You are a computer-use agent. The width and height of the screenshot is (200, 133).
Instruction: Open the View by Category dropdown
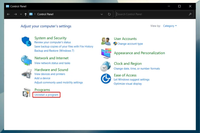[170, 26]
